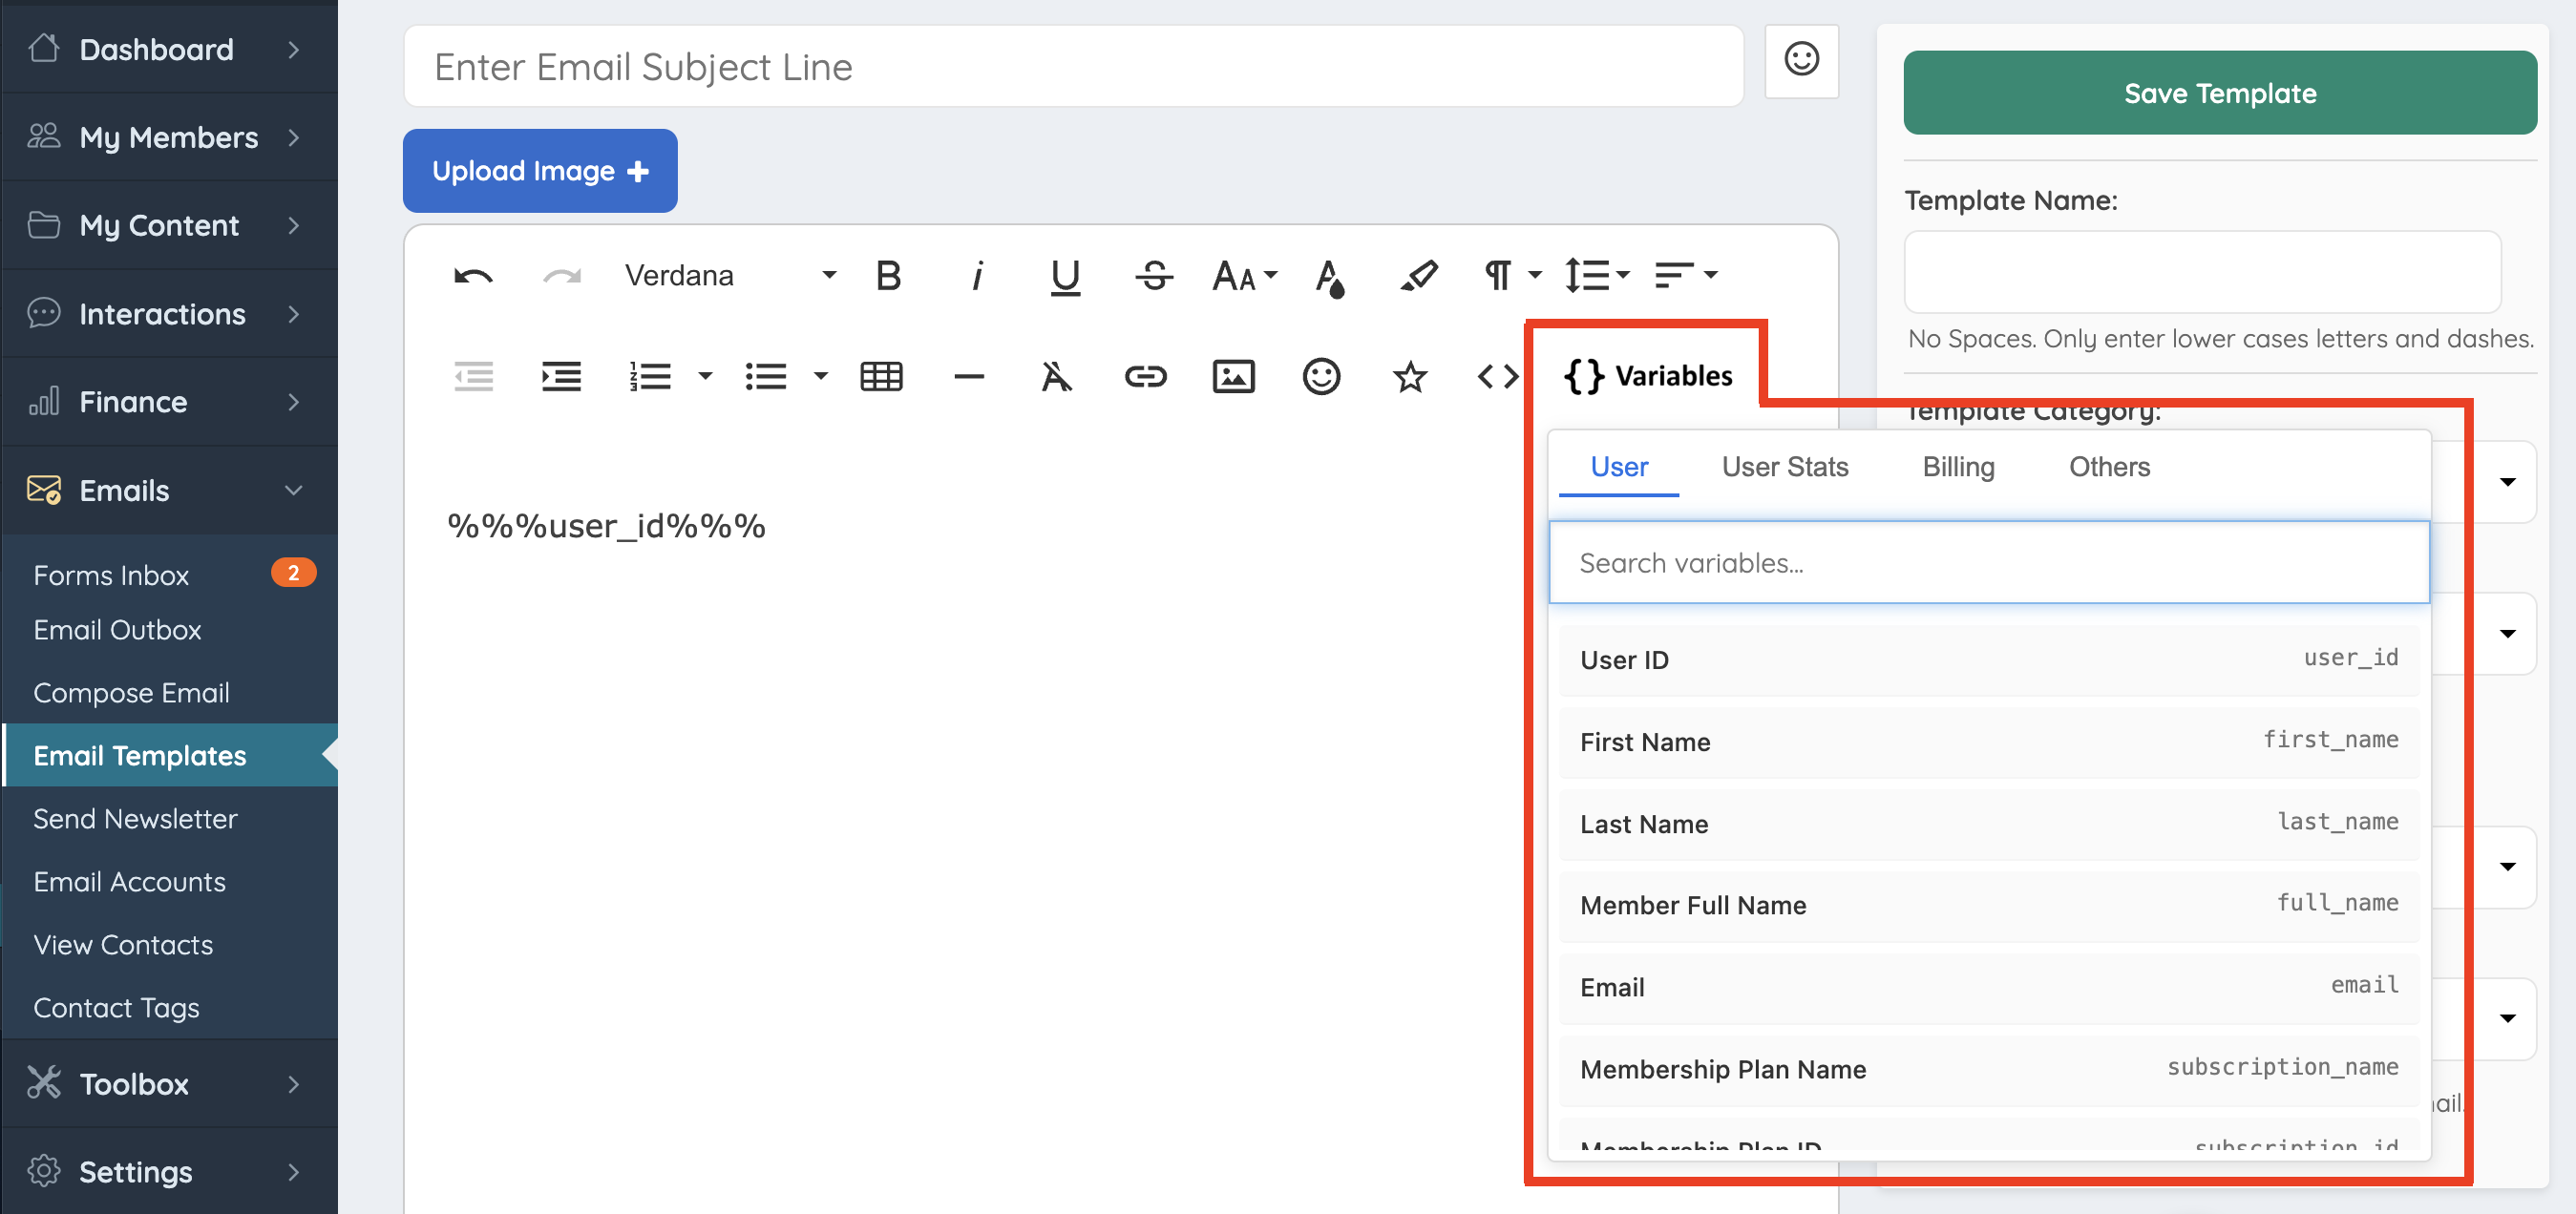Viewport: 2576px width, 1214px height.
Task: Click the highlighter background color icon
Action: pos(1418,275)
